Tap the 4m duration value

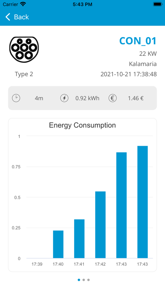[39, 98]
